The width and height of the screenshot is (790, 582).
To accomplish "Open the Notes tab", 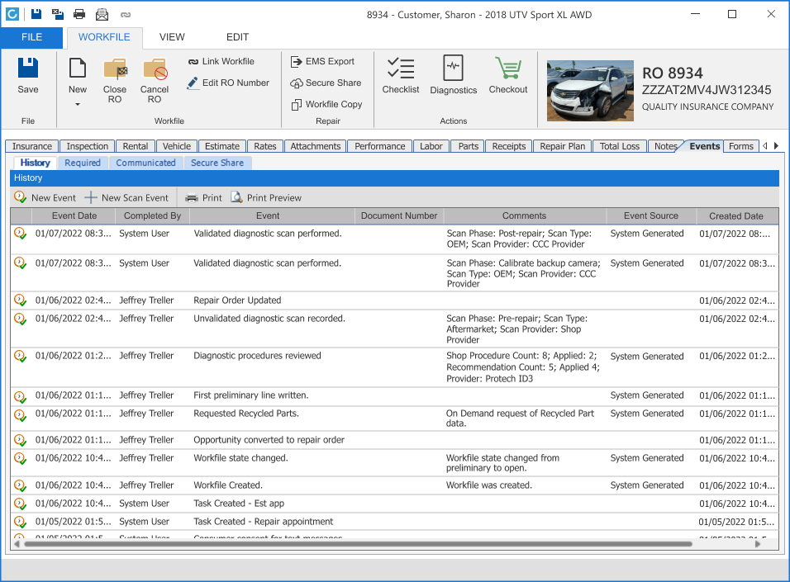I will 665,146.
